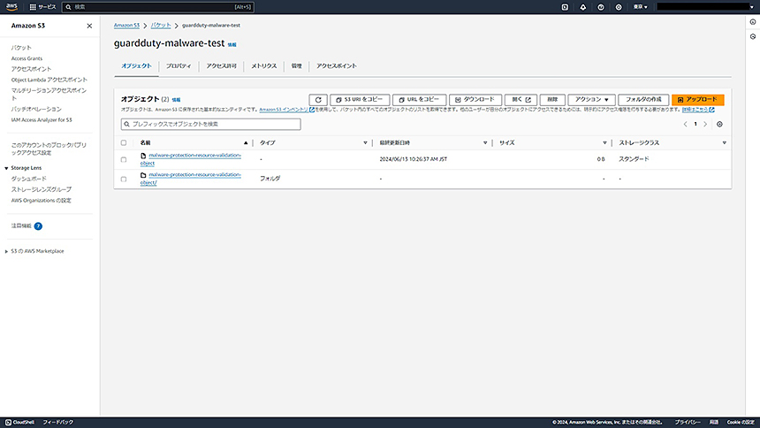Click info link beside bucket title

pyautogui.click(x=232, y=44)
